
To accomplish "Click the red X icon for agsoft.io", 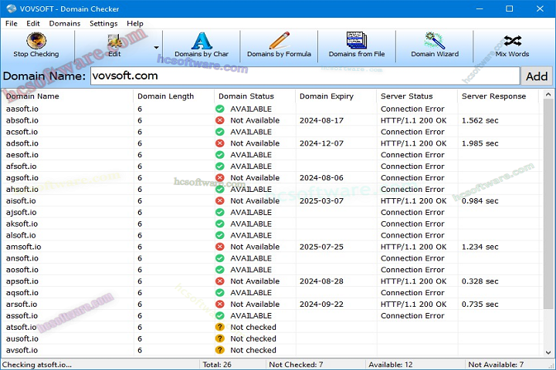I will (220, 178).
